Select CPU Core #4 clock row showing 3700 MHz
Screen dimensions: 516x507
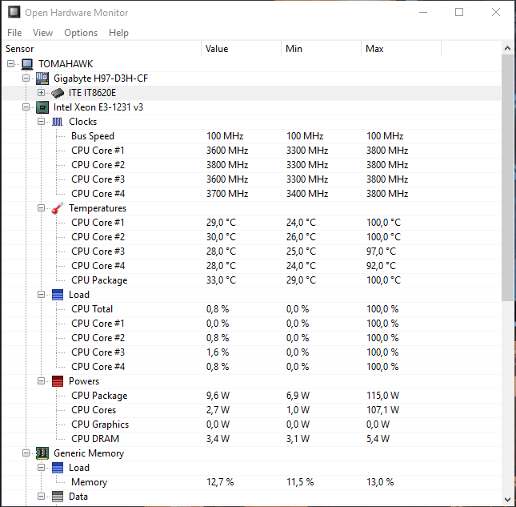[252, 194]
